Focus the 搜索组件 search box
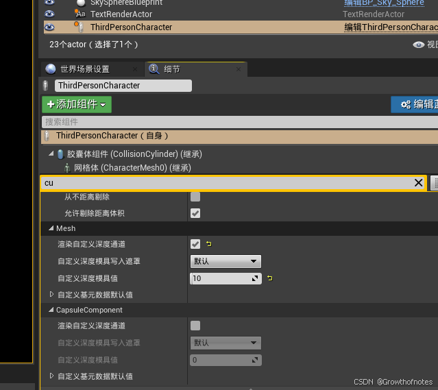This screenshot has width=438, height=390. (x=240, y=122)
